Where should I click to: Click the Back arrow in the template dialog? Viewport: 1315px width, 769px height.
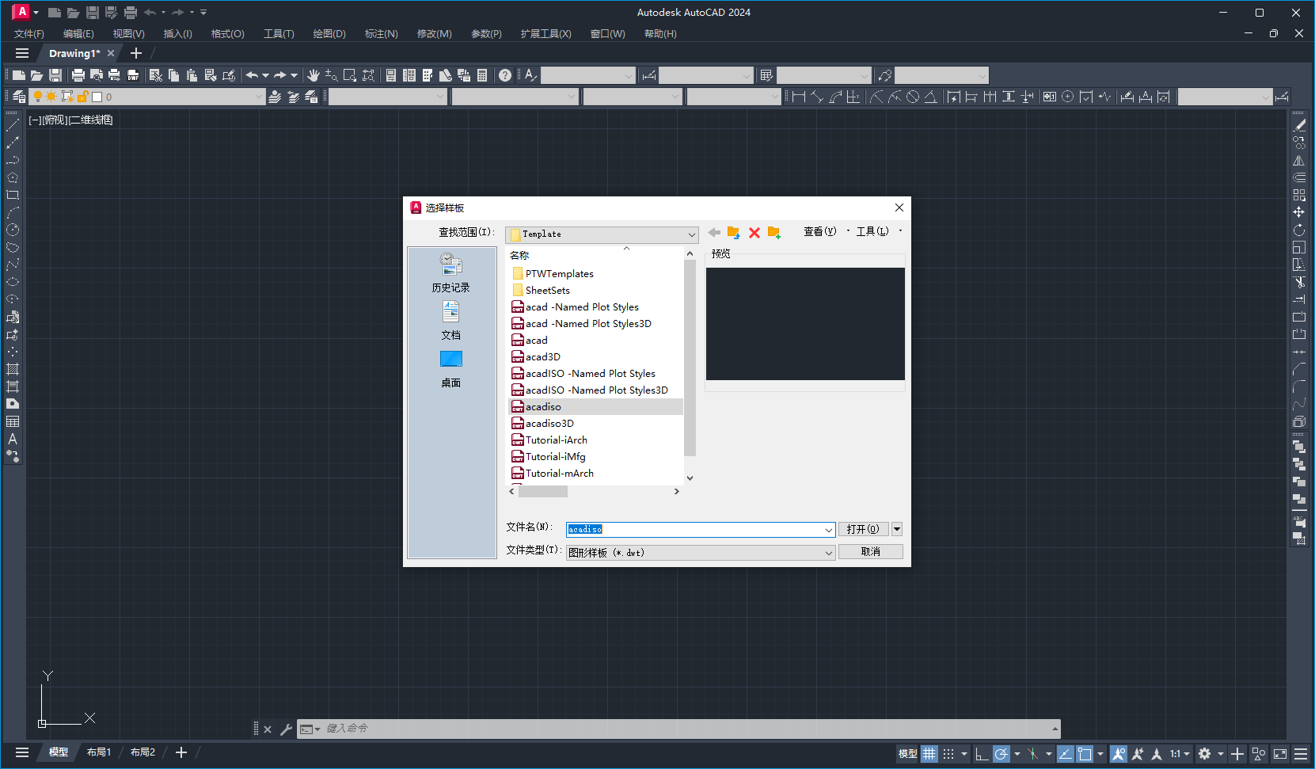tap(713, 232)
